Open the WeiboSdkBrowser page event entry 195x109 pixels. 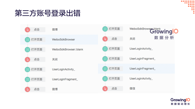point(63,40)
